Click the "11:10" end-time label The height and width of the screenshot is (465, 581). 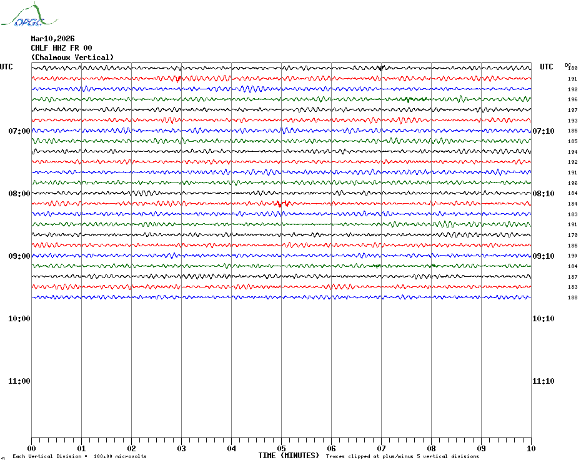(544, 381)
